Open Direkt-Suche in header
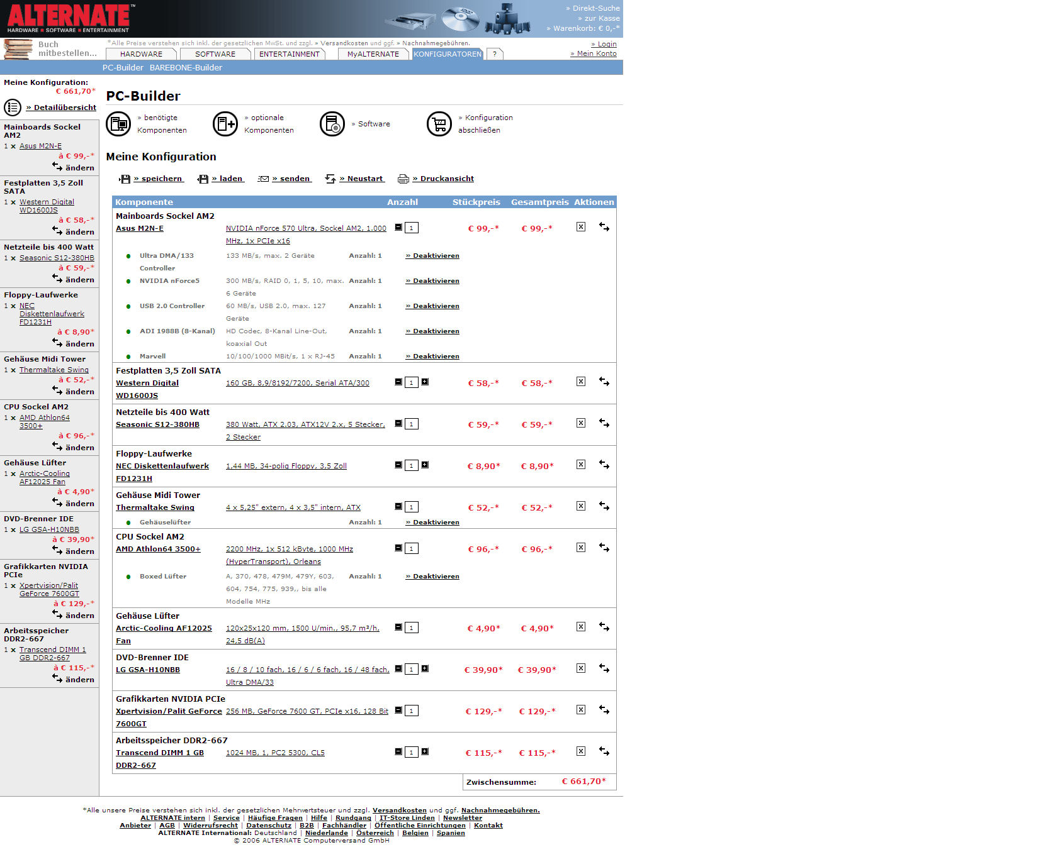This screenshot has height=852, width=1048. click(x=592, y=8)
